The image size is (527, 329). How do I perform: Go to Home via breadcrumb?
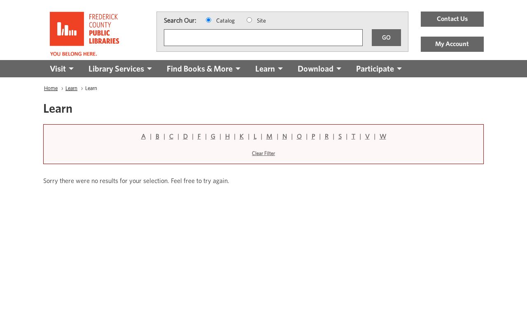[x=51, y=88]
